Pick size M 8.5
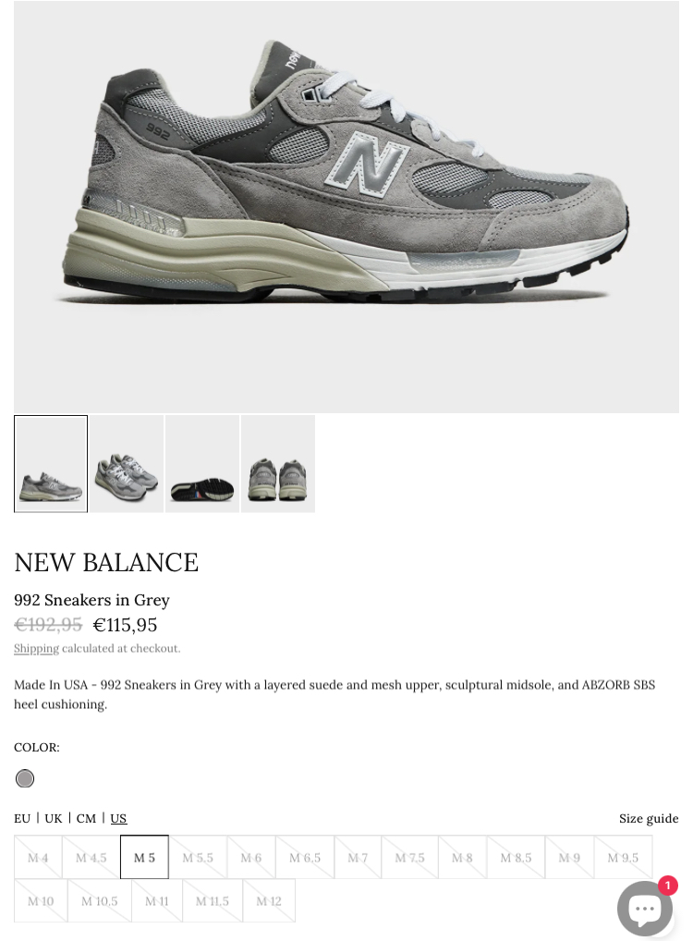The height and width of the screenshot is (941, 693). pos(516,857)
